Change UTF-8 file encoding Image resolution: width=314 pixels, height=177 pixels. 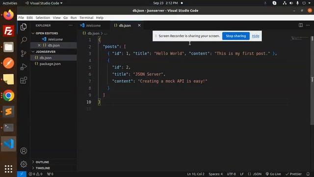pyautogui.click(x=231, y=174)
